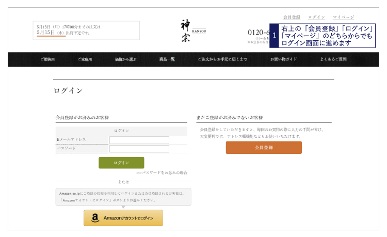
Task: Click the number 1 annotation badge
Action: (x=275, y=36)
